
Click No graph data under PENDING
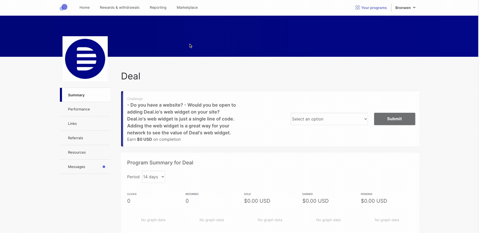[387, 220]
